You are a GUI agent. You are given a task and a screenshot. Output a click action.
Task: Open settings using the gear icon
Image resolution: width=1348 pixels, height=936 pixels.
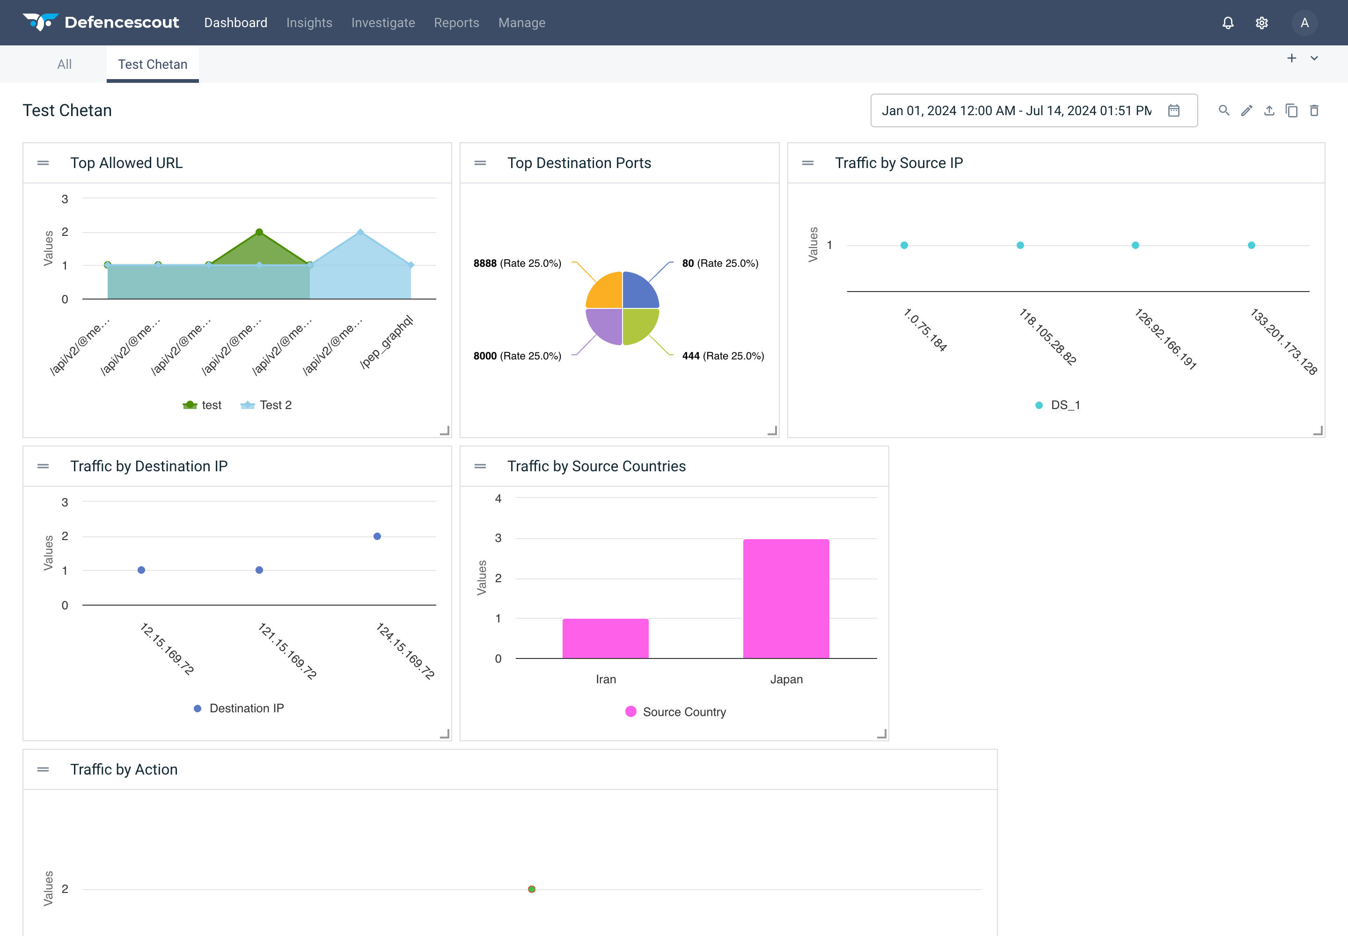click(x=1261, y=22)
